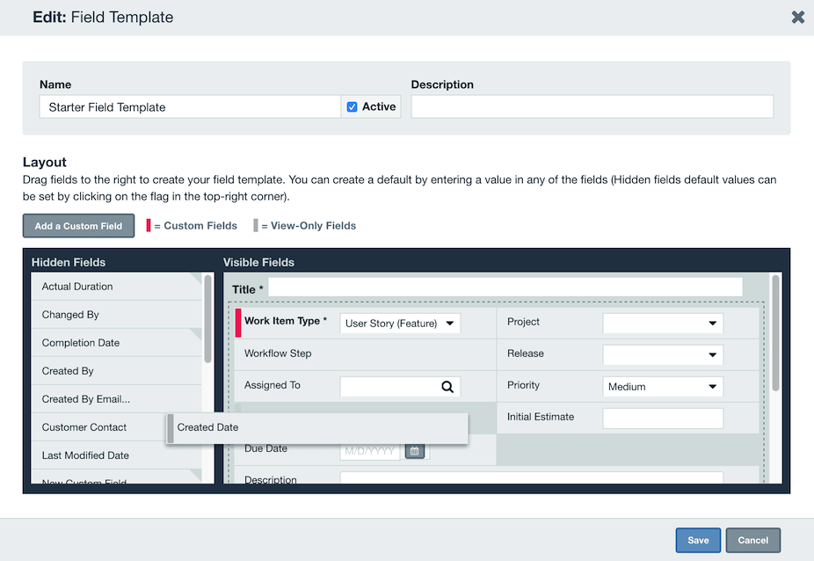Click the Visible Fields panel scrollbar

pyautogui.click(x=775, y=333)
